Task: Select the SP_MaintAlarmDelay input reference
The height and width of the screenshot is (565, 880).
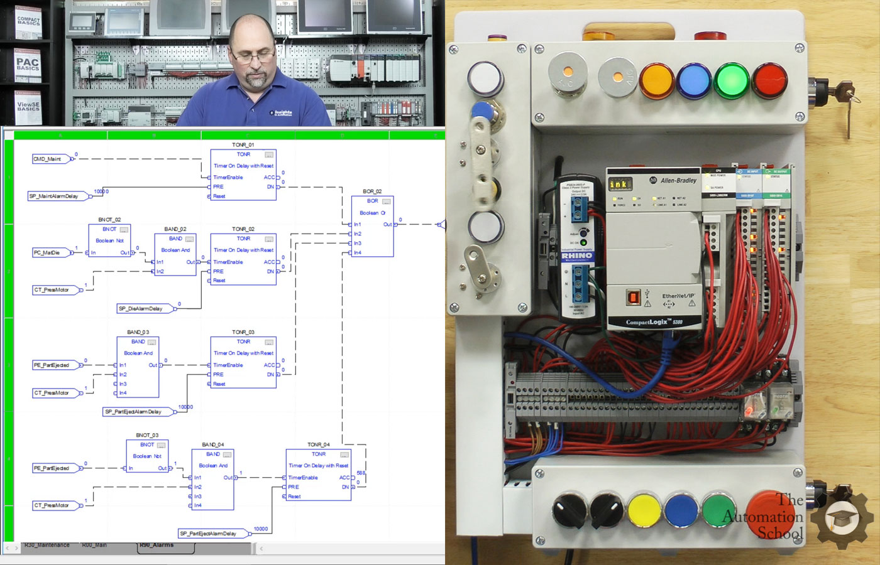Action: coord(55,196)
